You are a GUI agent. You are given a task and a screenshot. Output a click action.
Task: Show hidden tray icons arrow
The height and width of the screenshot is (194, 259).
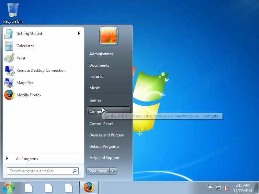[x=203, y=188]
